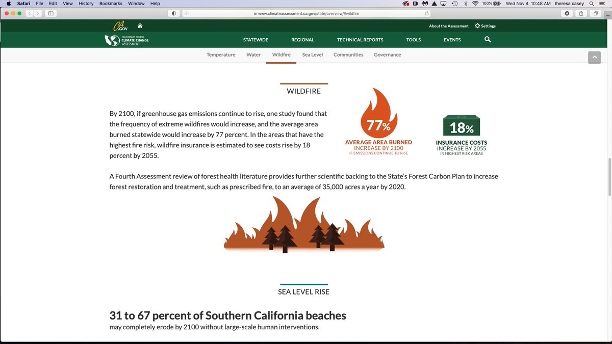The width and height of the screenshot is (612, 344).
Task: Open About the Assessment link
Action: pyautogui.click(x=449, y=26)
